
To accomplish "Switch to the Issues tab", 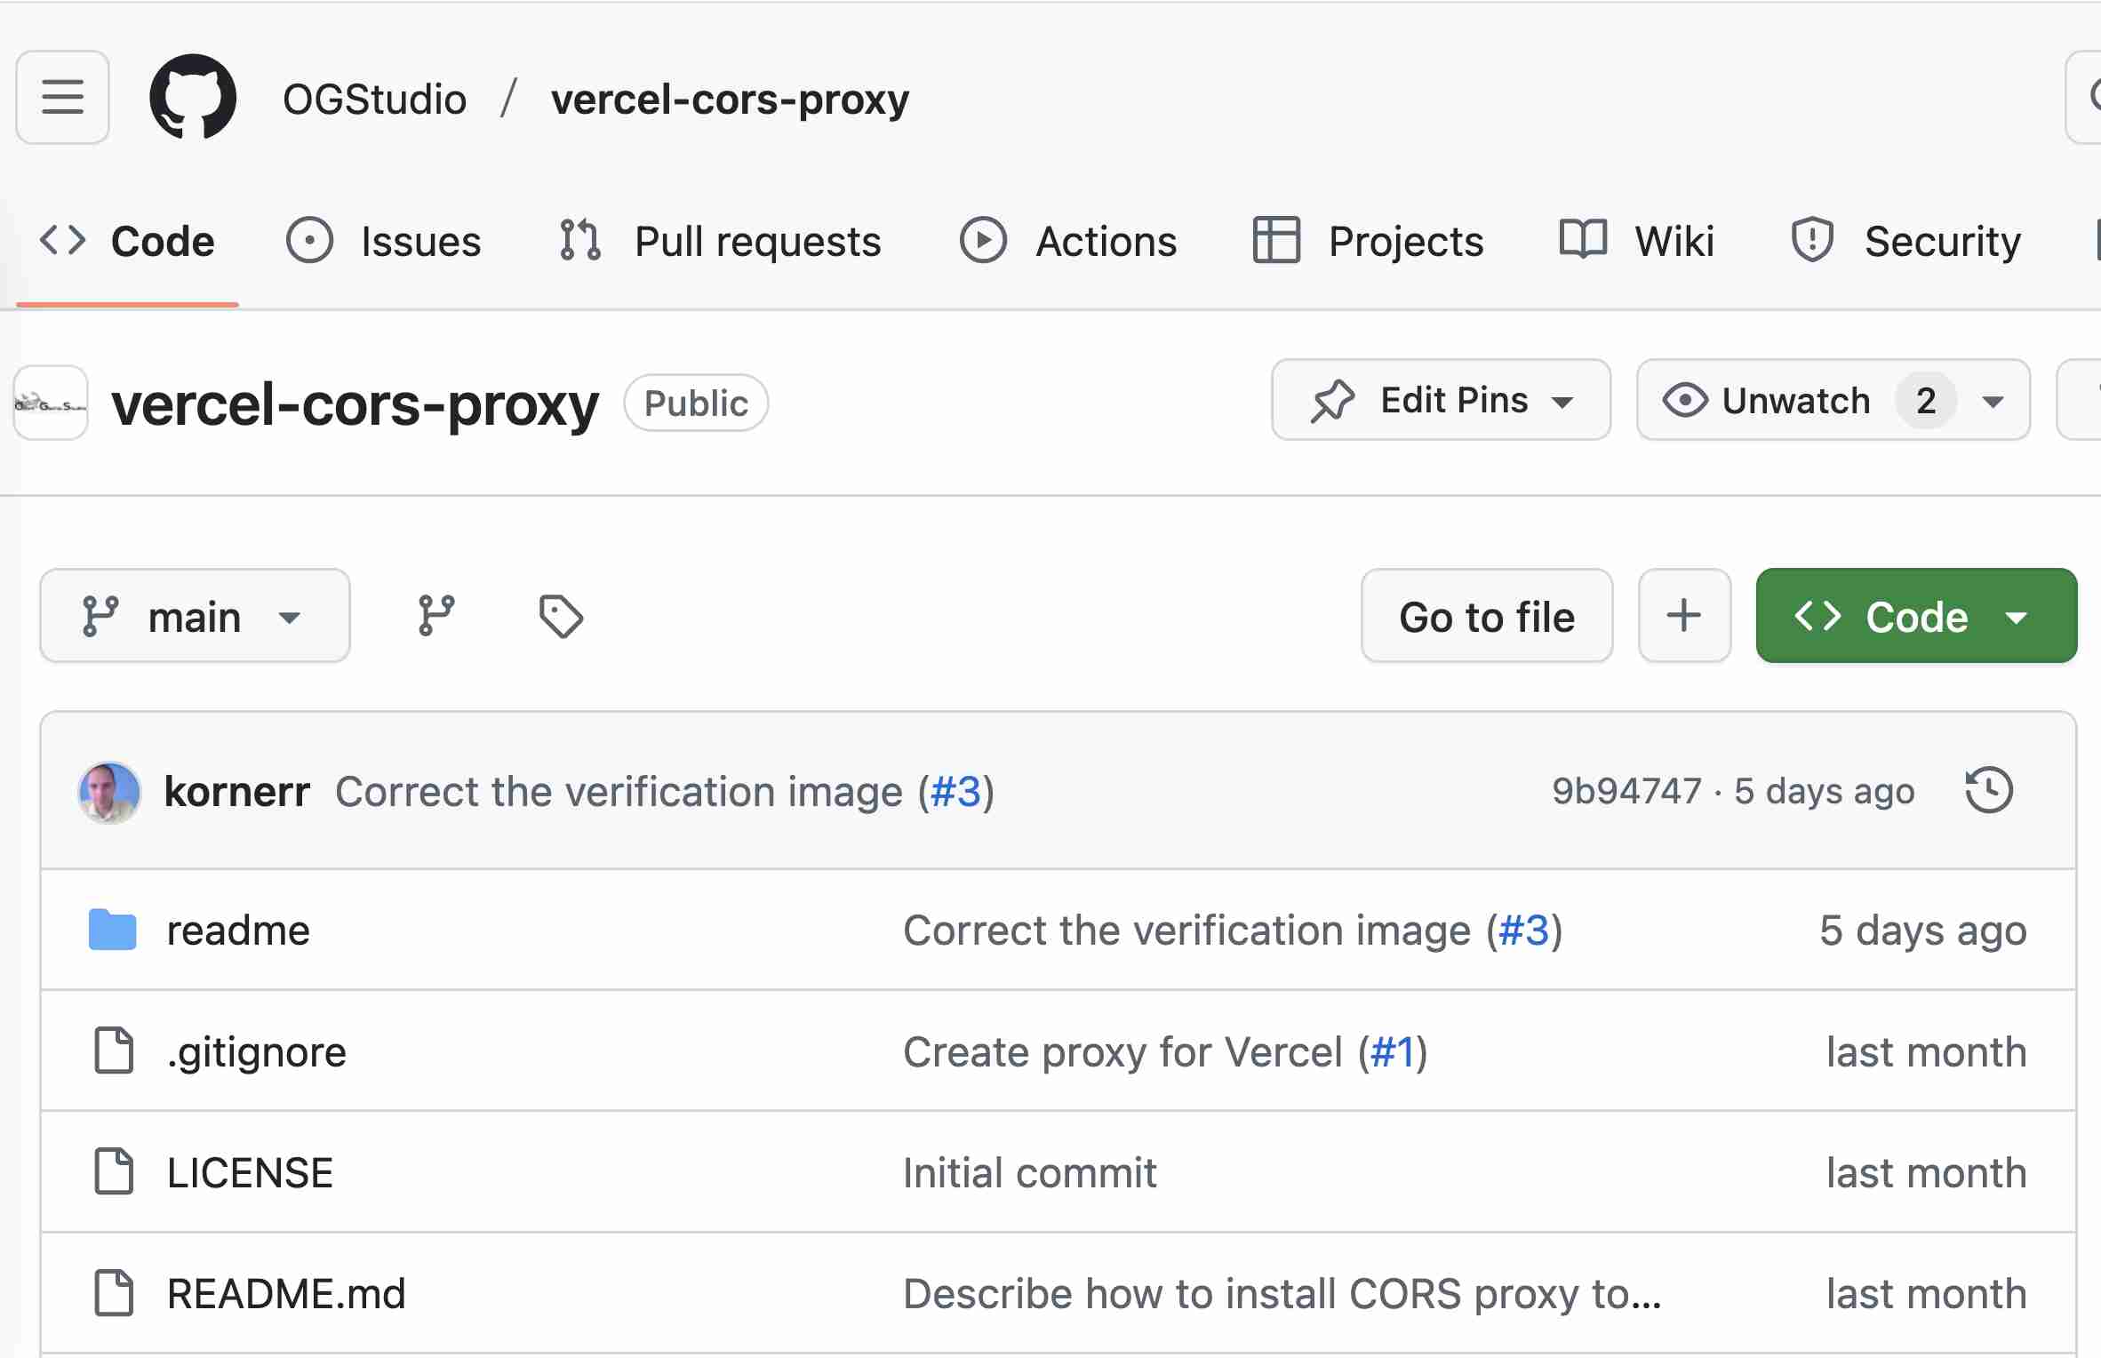I will tap(385, 242).
